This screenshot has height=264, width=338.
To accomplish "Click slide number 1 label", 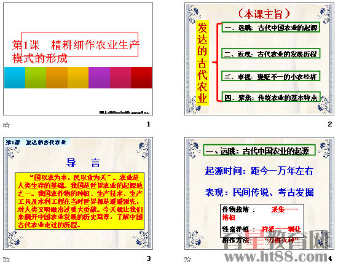I will tap(149, 124).
